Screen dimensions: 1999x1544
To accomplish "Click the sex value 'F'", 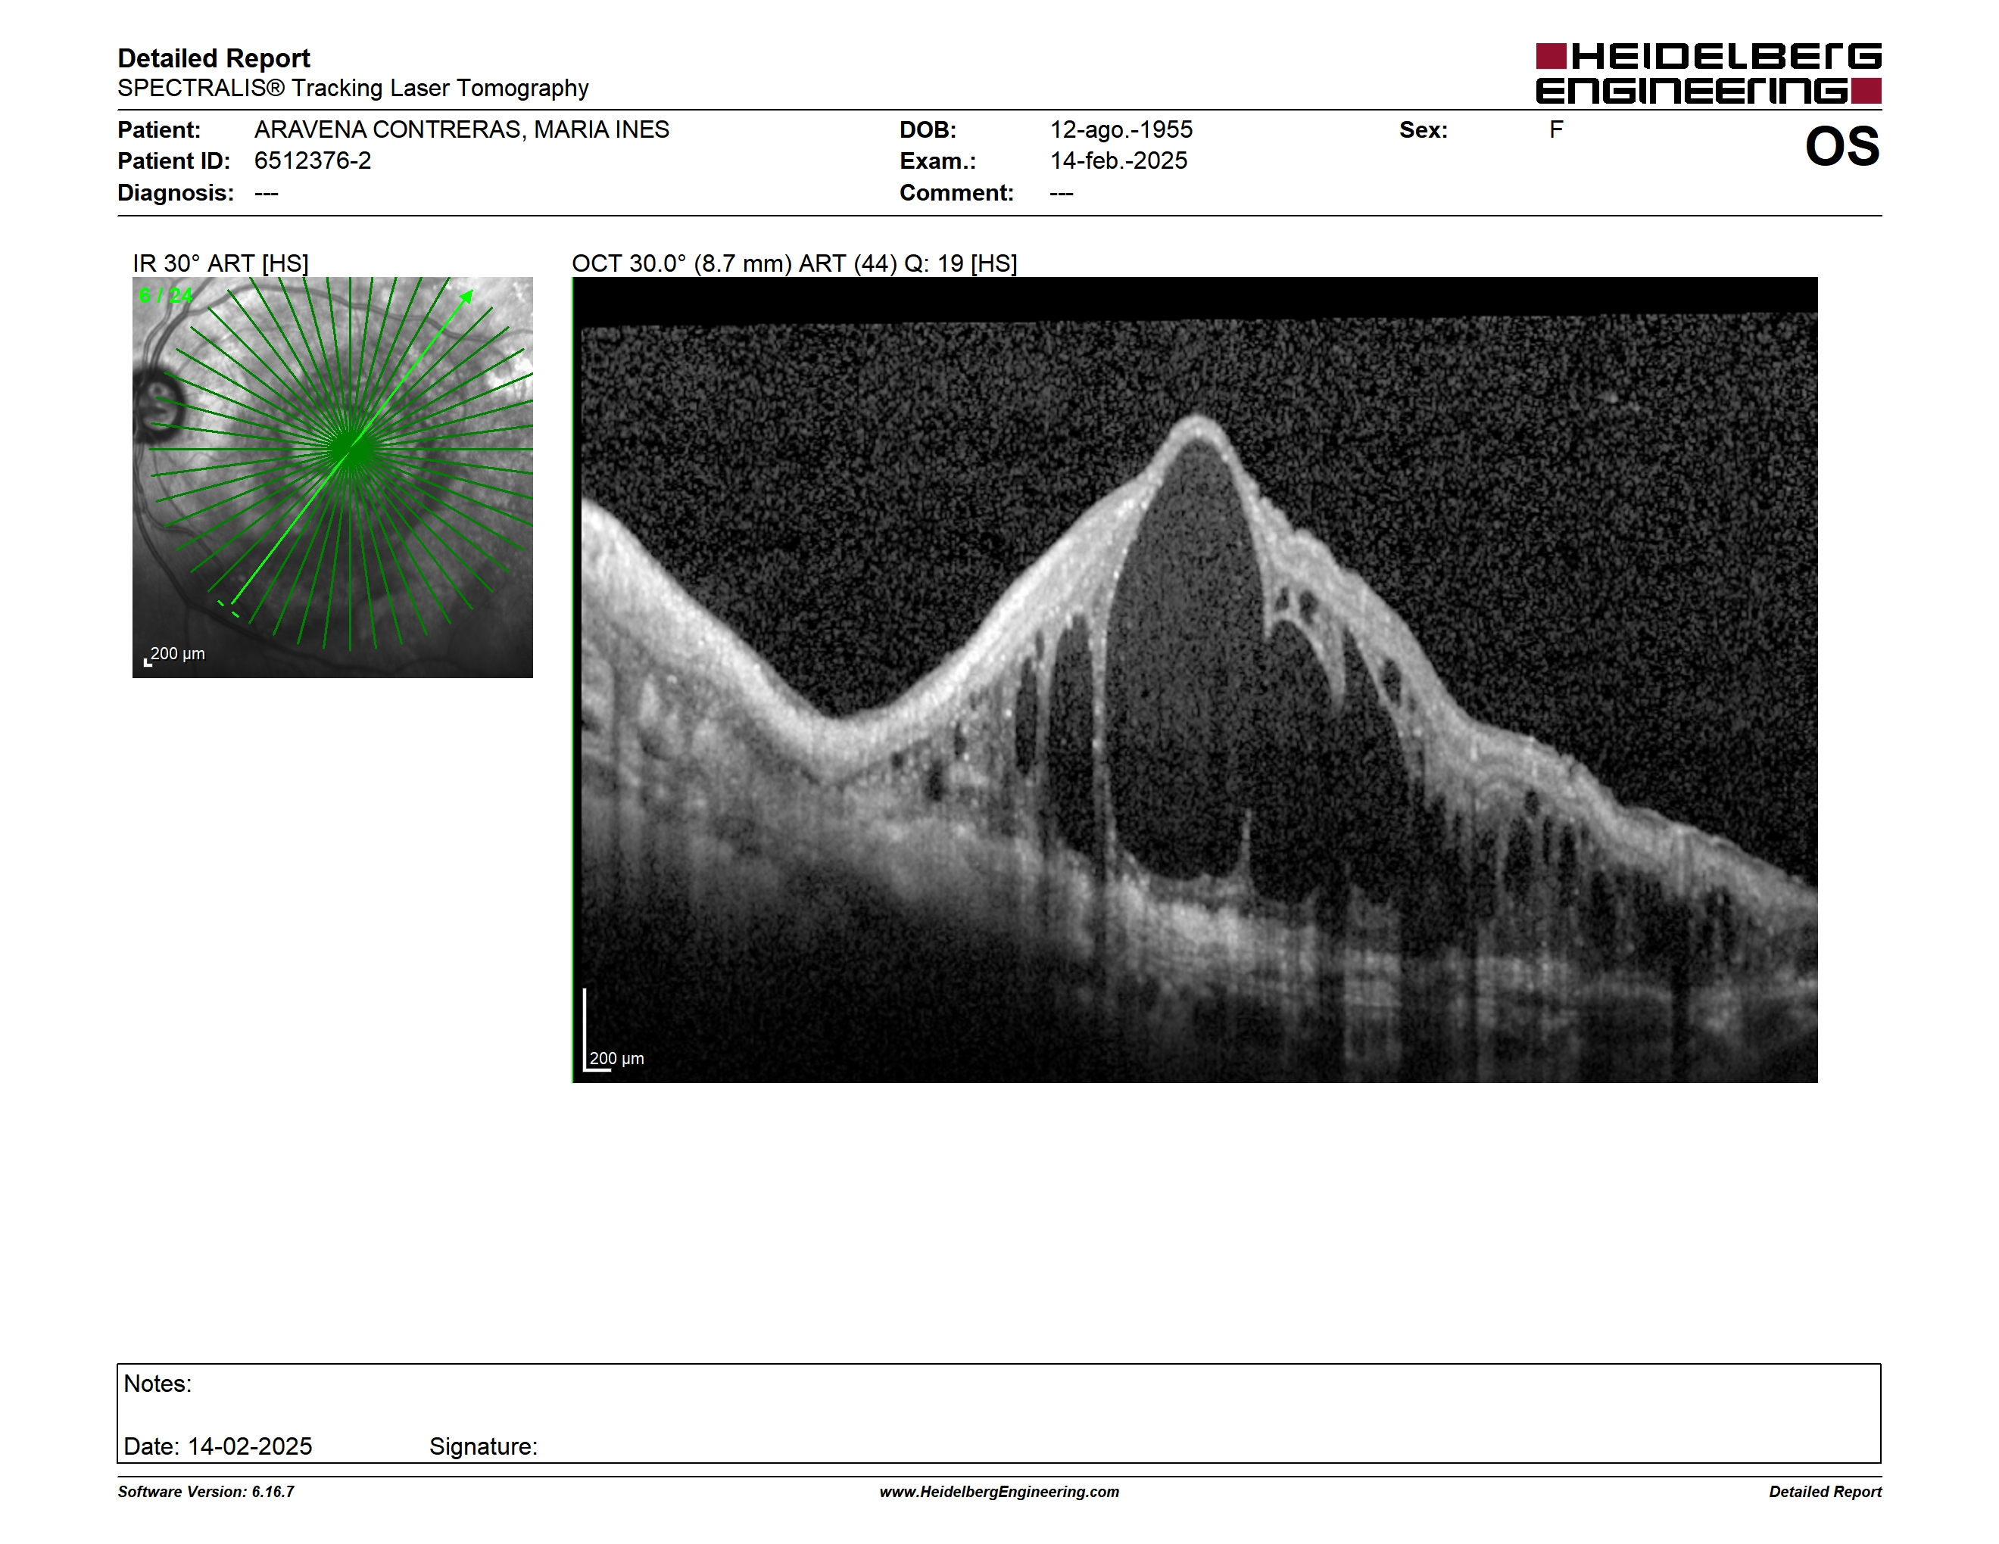I will click(1556, 129).
